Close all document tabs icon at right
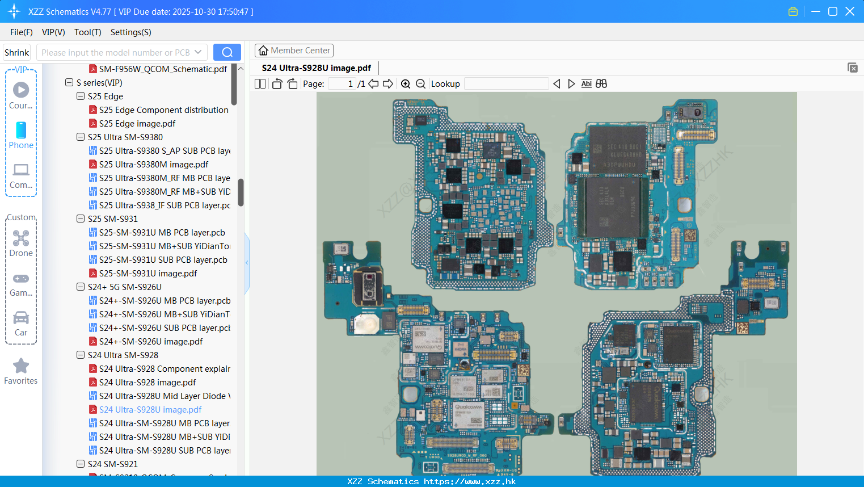This screenshot has width=864, height=487. tap(853, 68)
